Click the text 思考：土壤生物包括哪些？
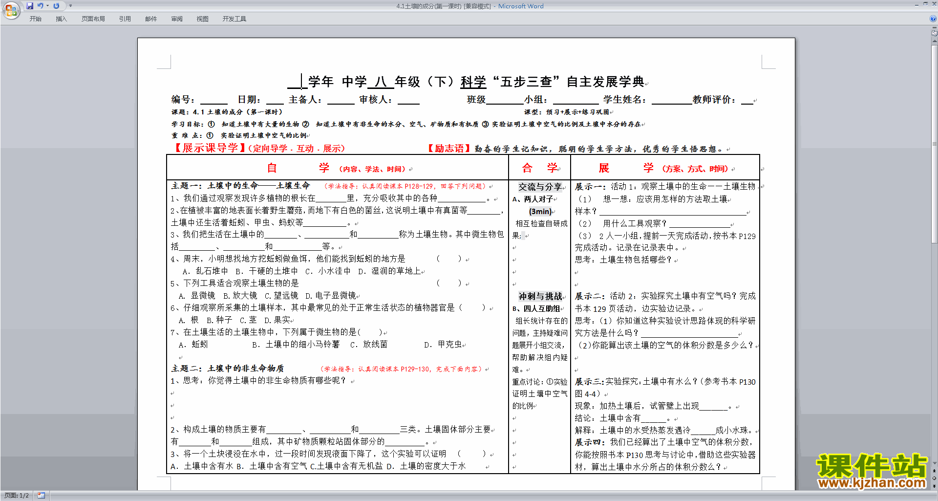Viewport: 938px width, 501px height. (624, 260)
